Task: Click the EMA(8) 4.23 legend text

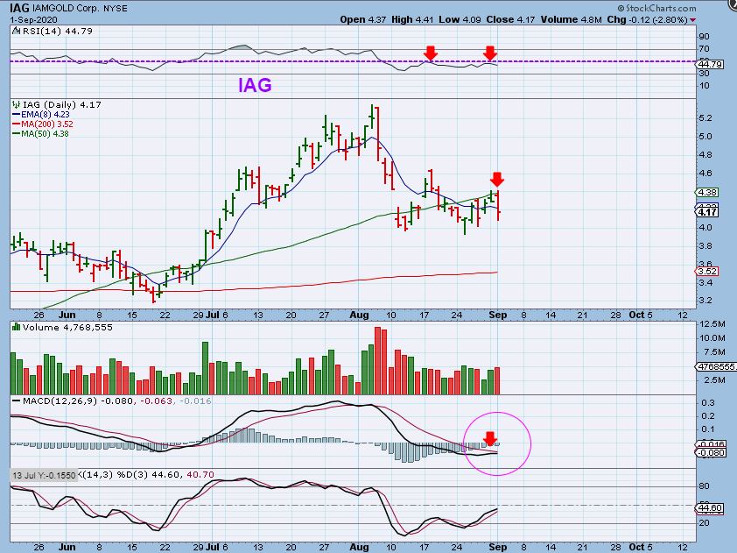Action: (x=46, y=115)
